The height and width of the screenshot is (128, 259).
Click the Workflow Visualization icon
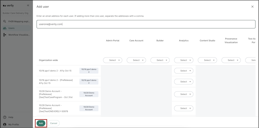click(5, 35)
